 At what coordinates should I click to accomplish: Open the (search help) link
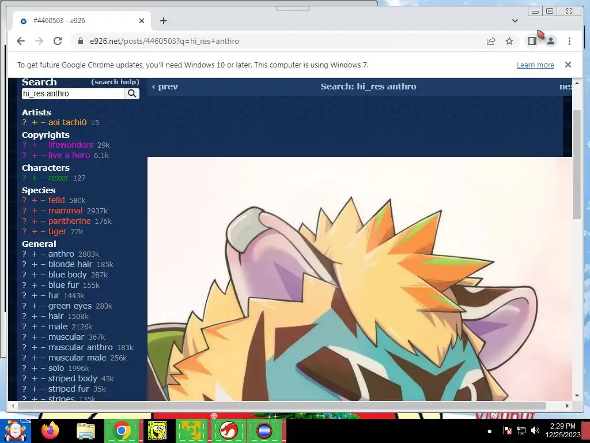click(115, 82)
